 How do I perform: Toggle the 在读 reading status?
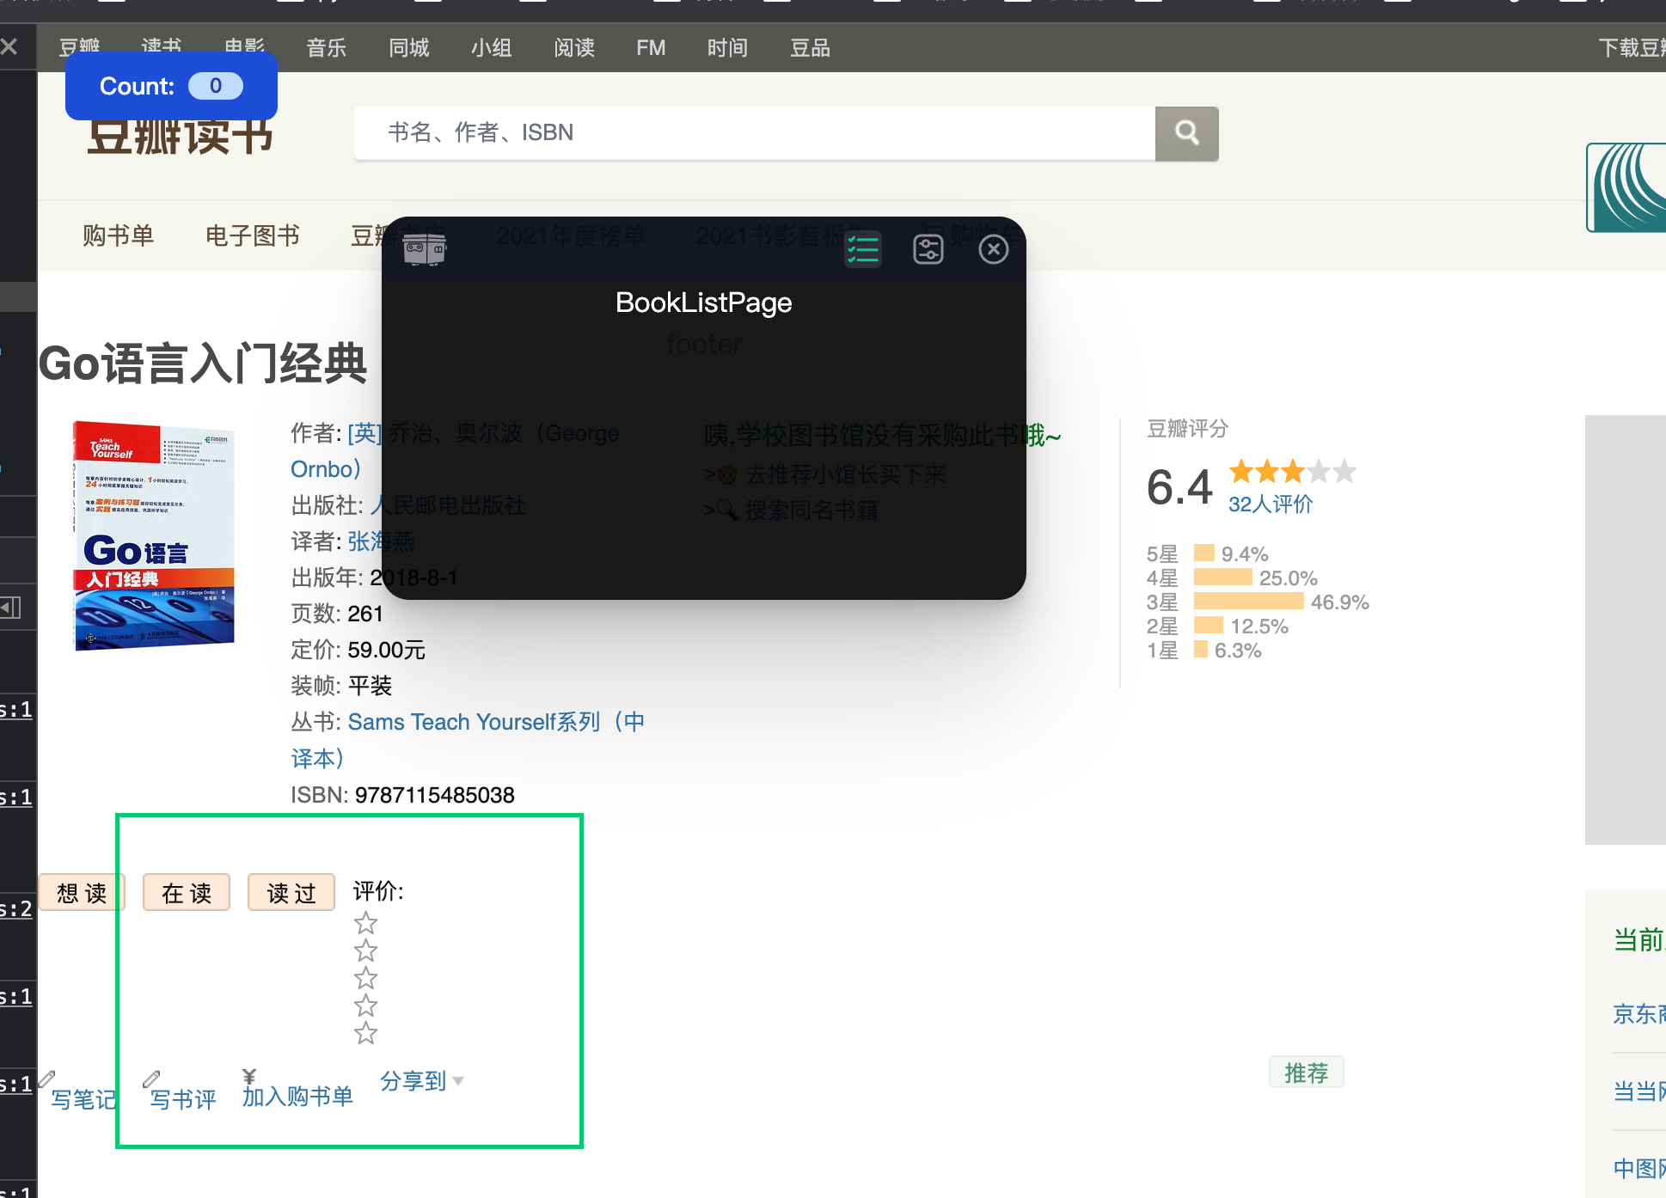[186, 893]
